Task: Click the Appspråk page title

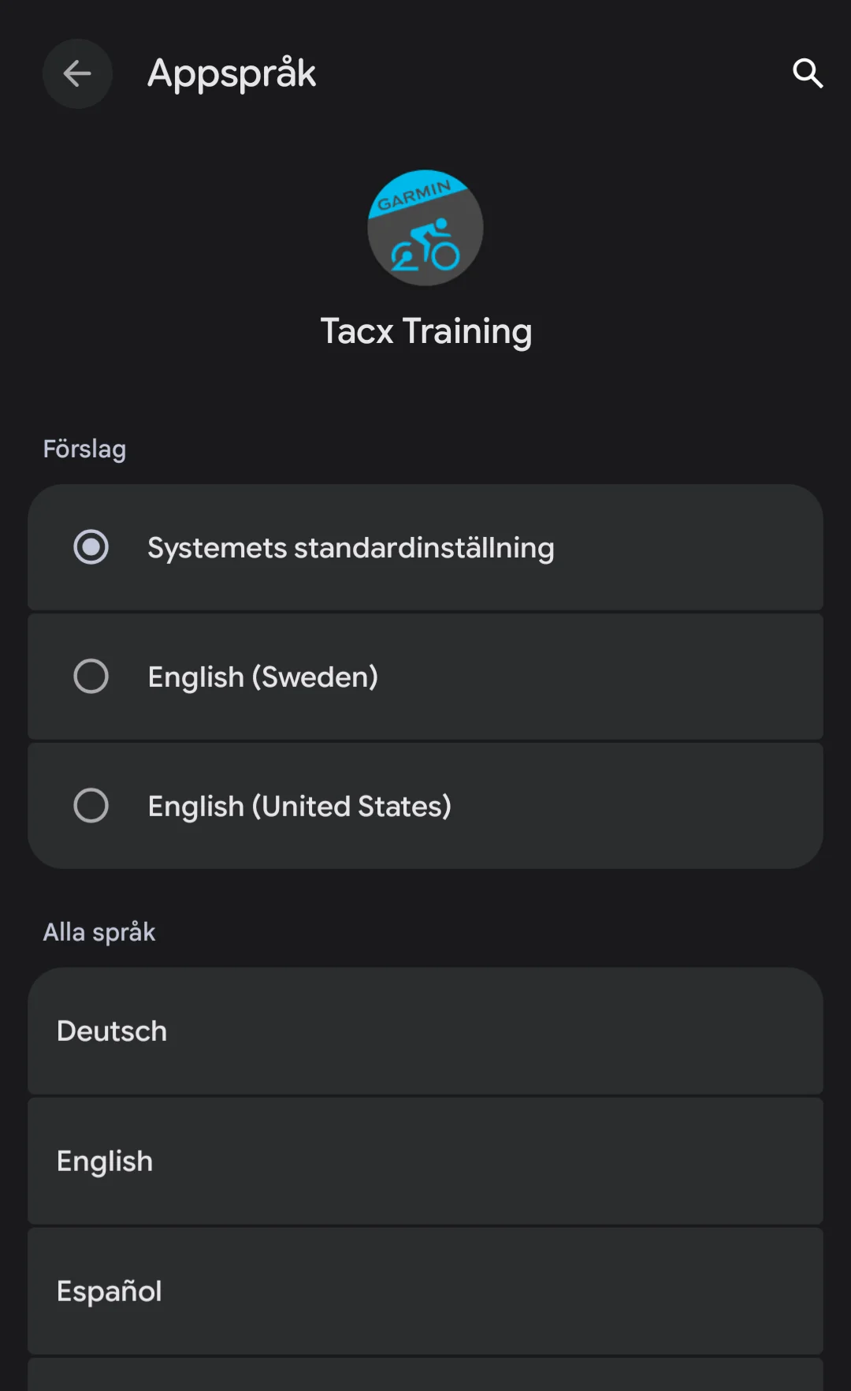Action: click(232, 74)
